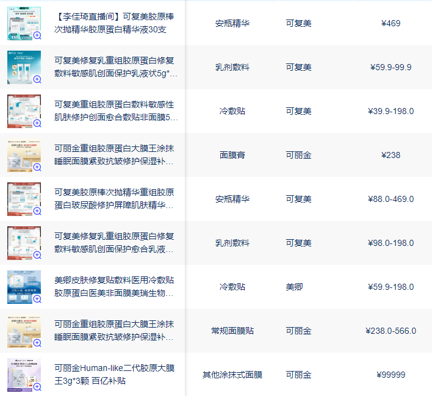Select price ¥39.9-198.0
432x396 pixels.
pos(391,111)
